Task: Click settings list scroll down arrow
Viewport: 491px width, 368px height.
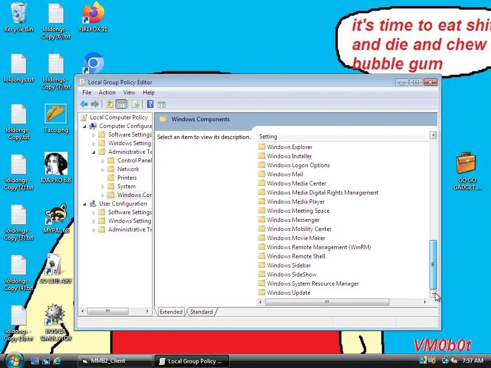Action: pyautogui.click(x=433, y=293)
